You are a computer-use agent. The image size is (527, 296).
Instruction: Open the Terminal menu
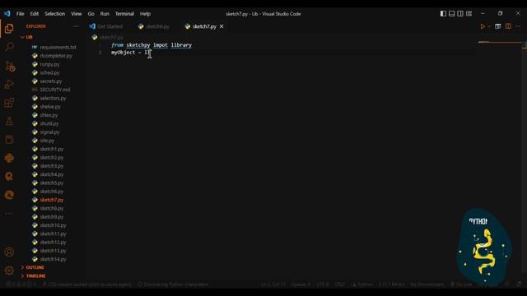pyautogui.click(x=124, y=14)
